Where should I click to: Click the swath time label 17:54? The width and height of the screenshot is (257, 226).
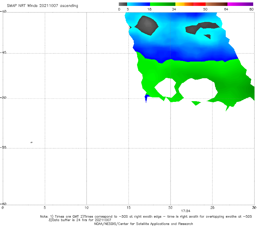coord(185,211)
